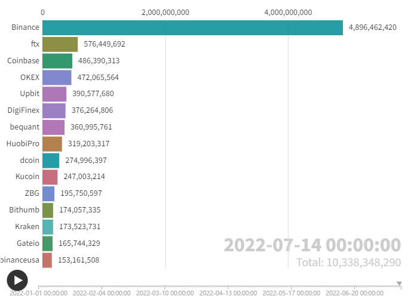The width and height of the screenshot is (408, 299).
Task: Jump to 2022-06-20 on the timeline
Action: click(355, 293)
